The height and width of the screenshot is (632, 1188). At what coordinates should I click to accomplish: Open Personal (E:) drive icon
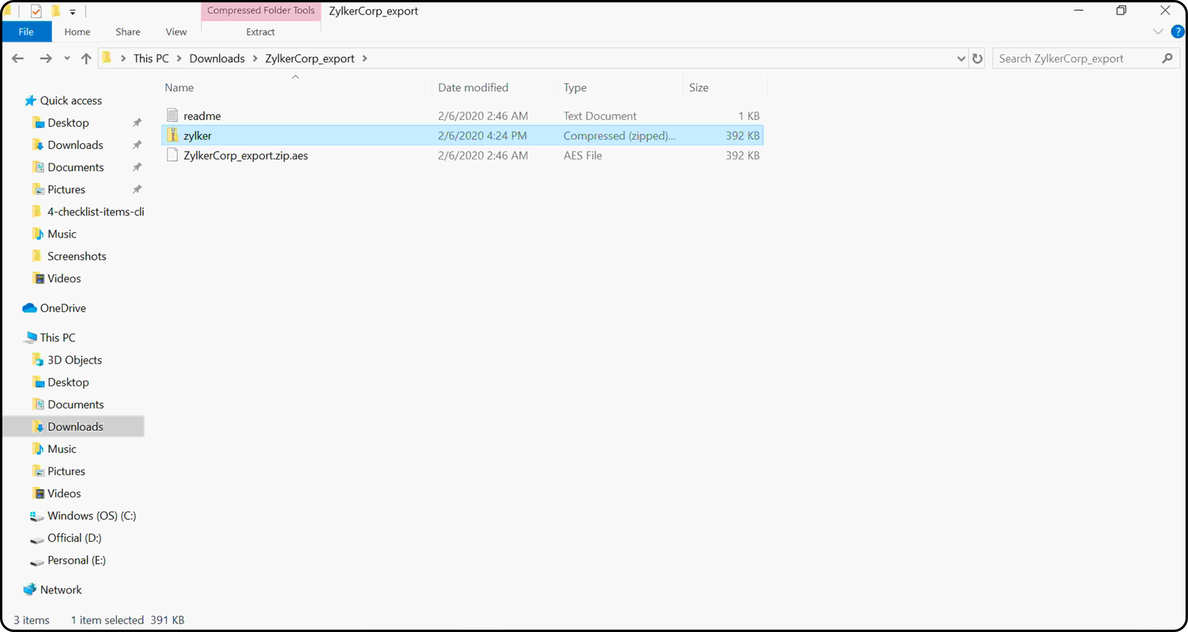pyautogui.click(x=37, y=562)
